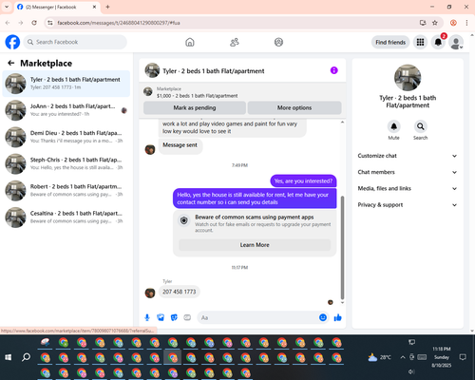This screenshot has width=475, height=380.
Task: Open the Steph-Chris conversation
Action: point(66,163)
